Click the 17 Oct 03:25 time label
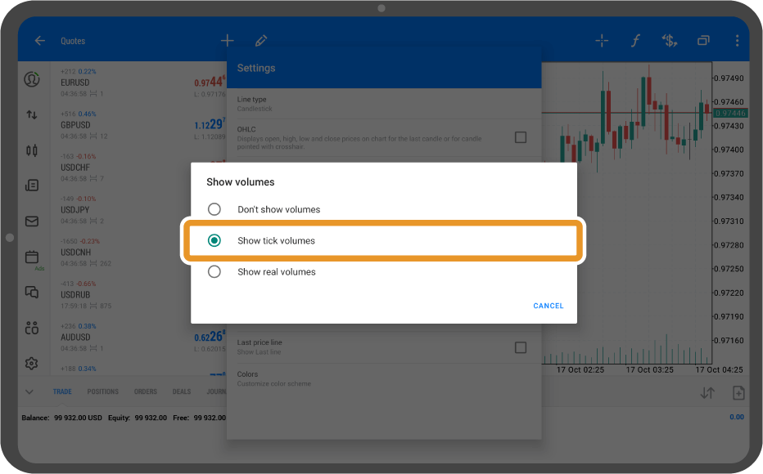 pos(650,370)
